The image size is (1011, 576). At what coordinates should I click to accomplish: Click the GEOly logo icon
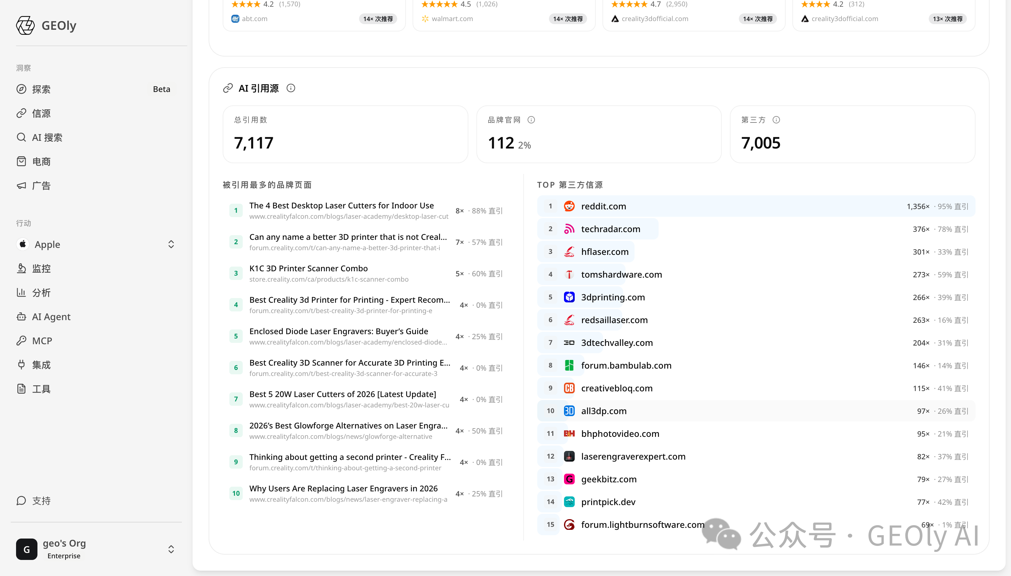[x=25, y=25]
